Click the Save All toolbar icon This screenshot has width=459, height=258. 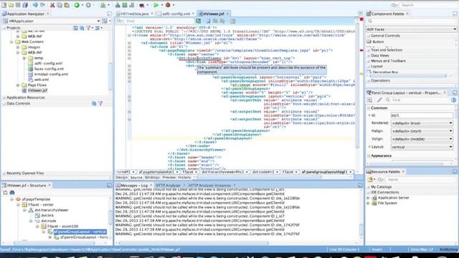(25, 5)
